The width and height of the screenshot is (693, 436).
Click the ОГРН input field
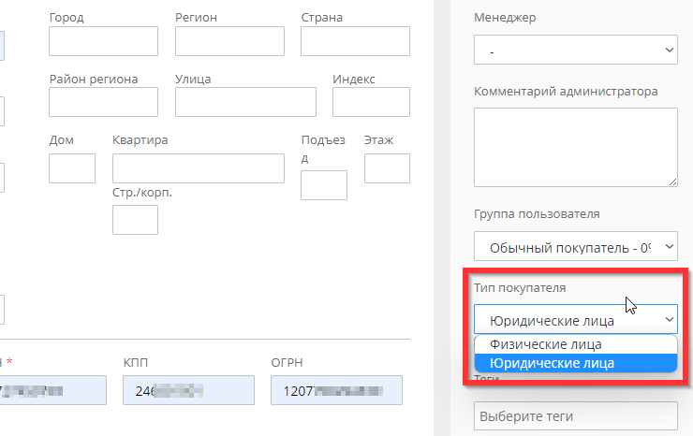tap(336, 390)
